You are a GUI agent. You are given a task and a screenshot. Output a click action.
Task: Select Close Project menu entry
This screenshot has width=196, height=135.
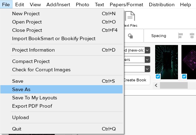[x=62, y=30]
